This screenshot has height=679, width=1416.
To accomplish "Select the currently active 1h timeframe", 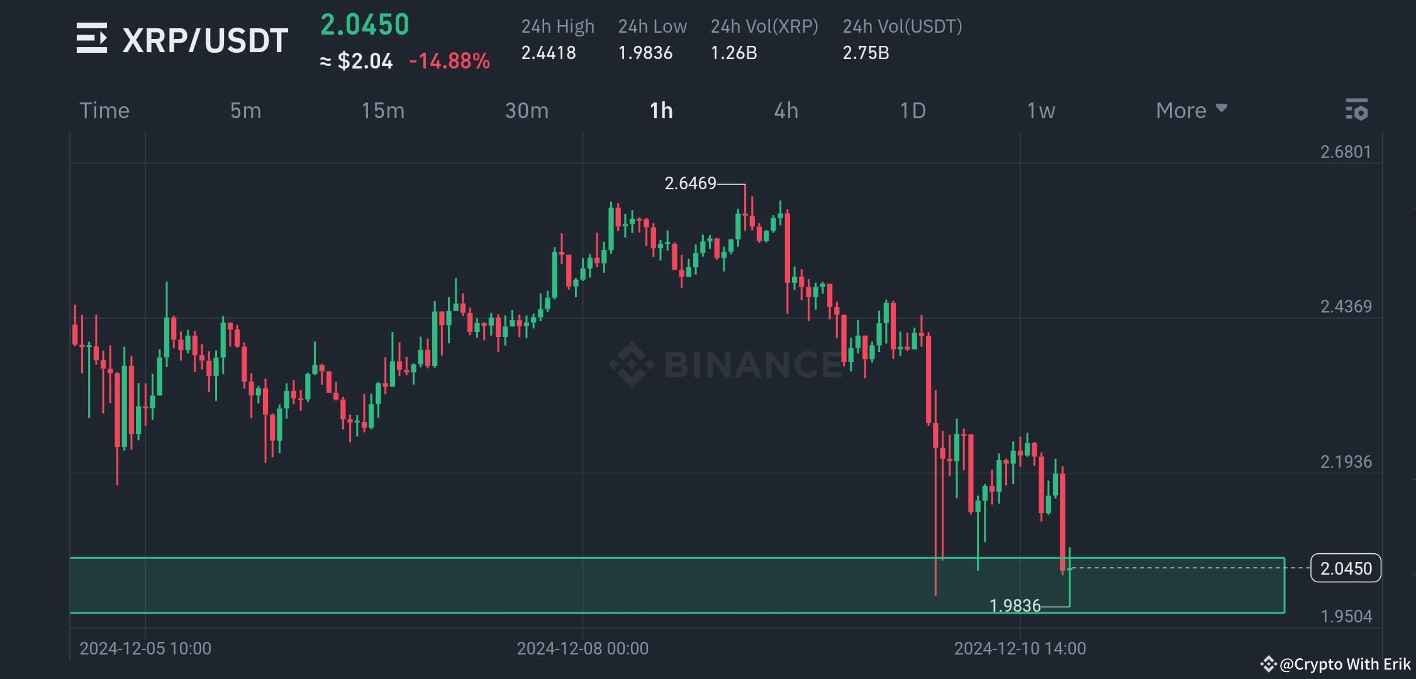I will click(661, 110).
